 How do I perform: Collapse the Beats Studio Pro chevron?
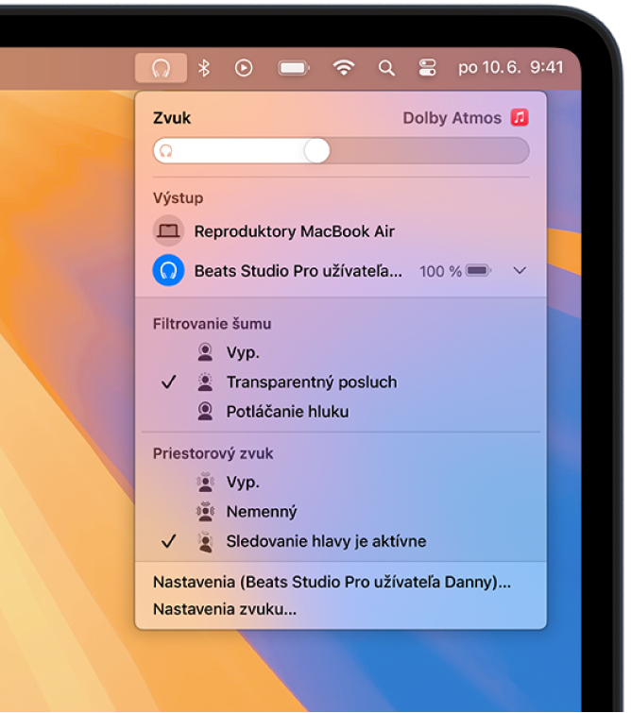point(520,270)
